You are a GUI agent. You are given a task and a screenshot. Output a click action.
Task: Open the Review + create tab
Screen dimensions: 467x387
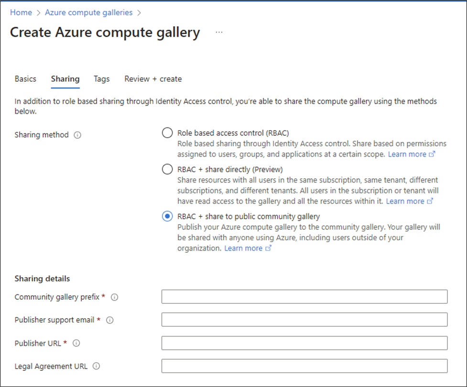(x=153, y=79)
